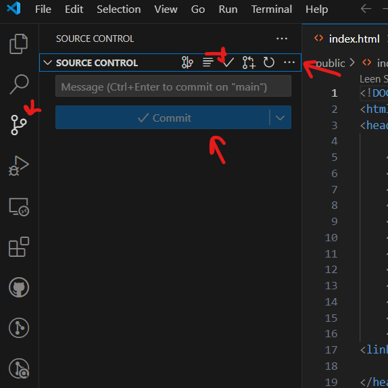Image resolution: width=388 pixels, height=388 pixels.
Task: Click the public folder breadcrumb
Action: pyautogui.click(x=331, y=64)
